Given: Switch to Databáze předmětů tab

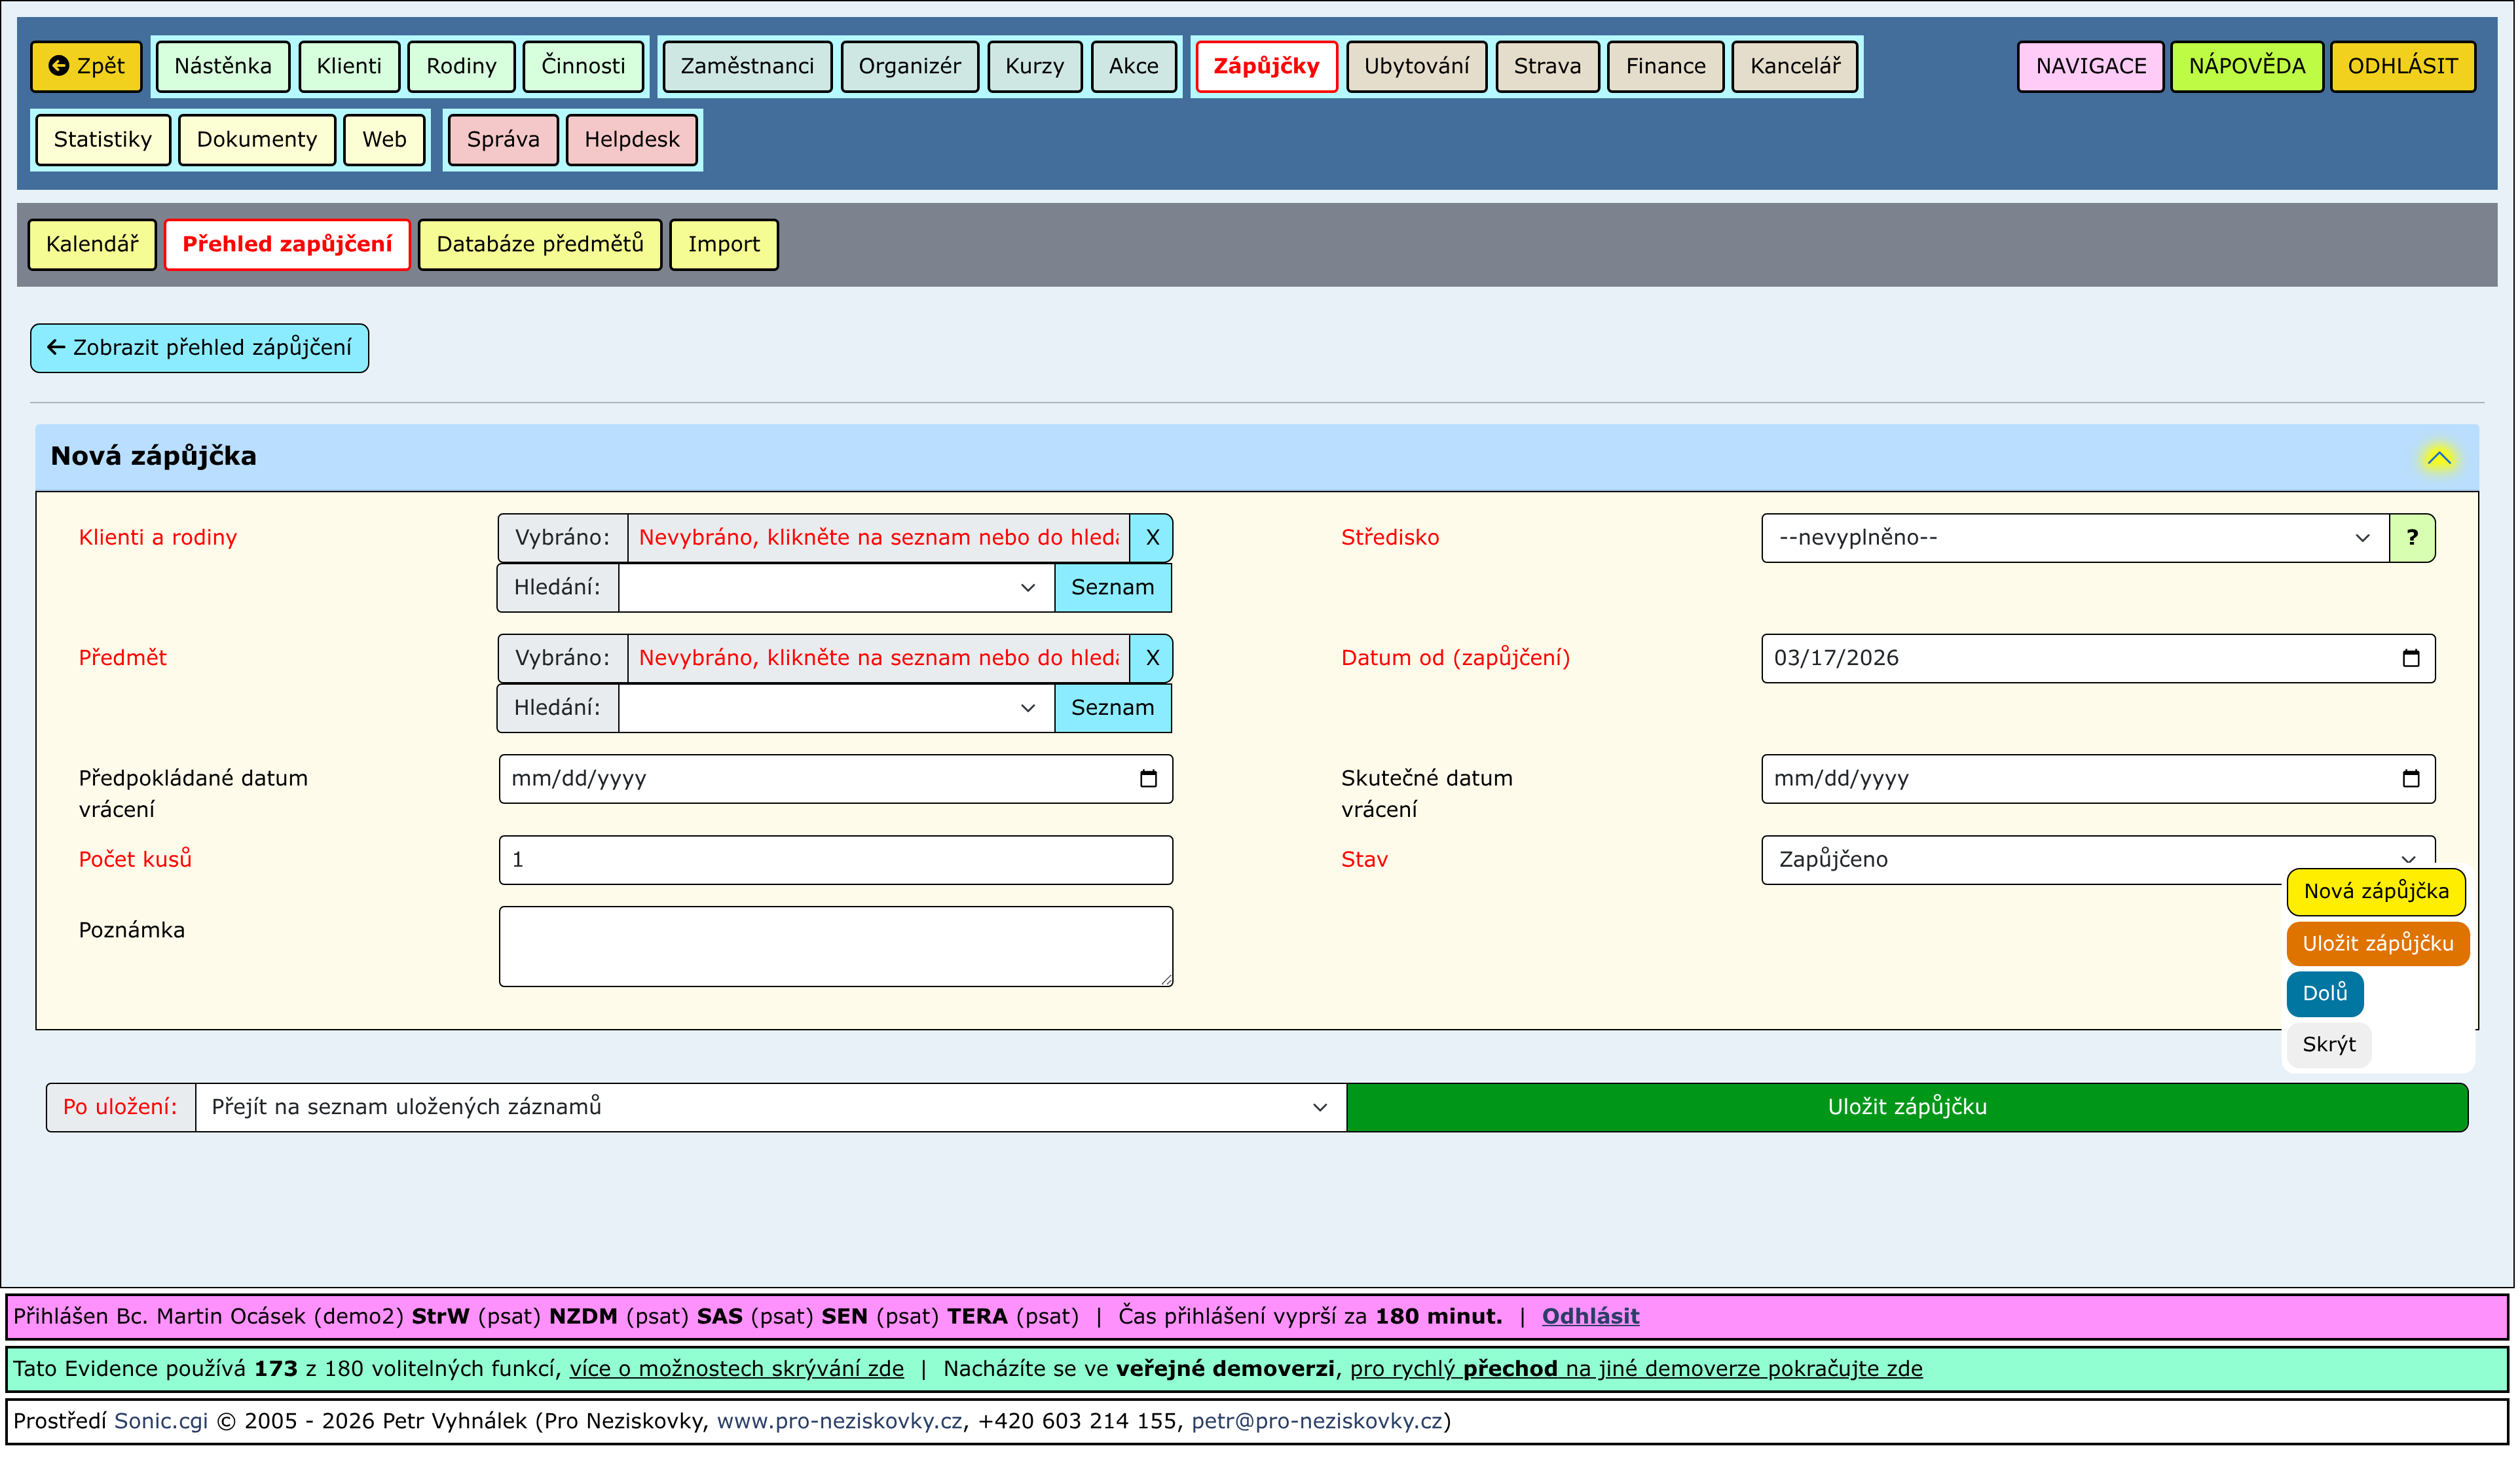Looking at the screenshot, I should pyautogui.click(x=541, y=245).
